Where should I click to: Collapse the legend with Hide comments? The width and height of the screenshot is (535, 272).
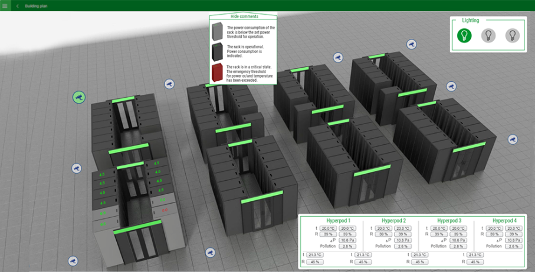(x=242, y=16)
